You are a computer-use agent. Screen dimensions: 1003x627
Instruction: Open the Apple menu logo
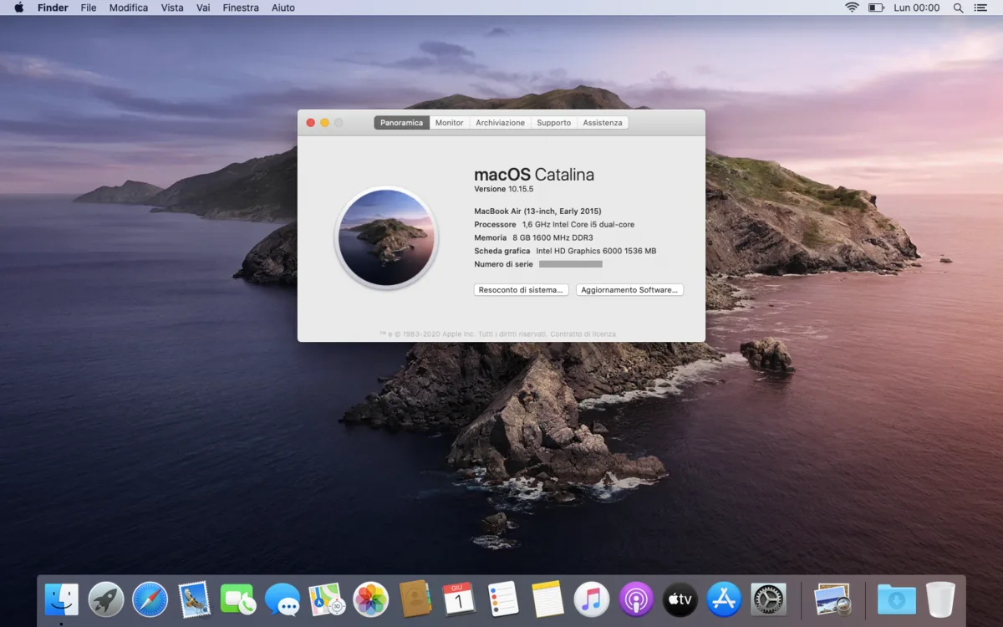18,8
